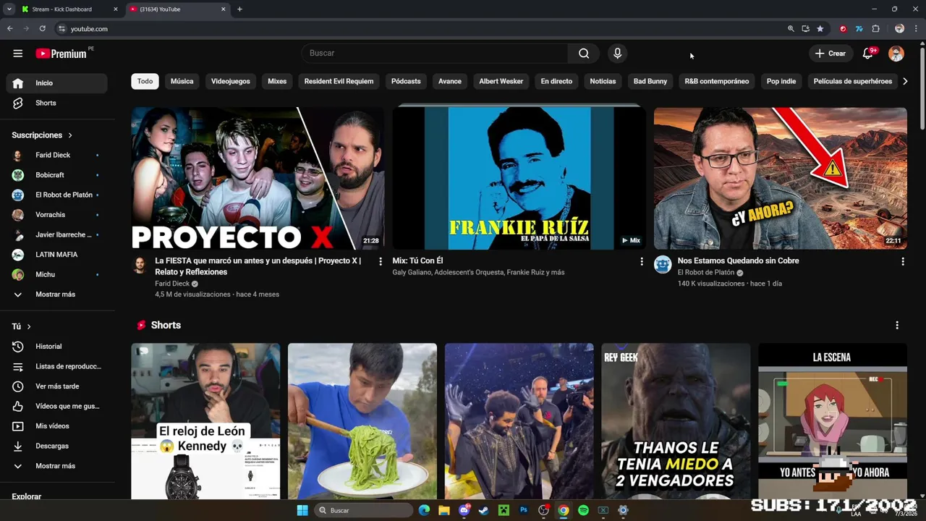Click the browser address bar
The height and width of the screenshot is (521, 926).
click(420, 29)
